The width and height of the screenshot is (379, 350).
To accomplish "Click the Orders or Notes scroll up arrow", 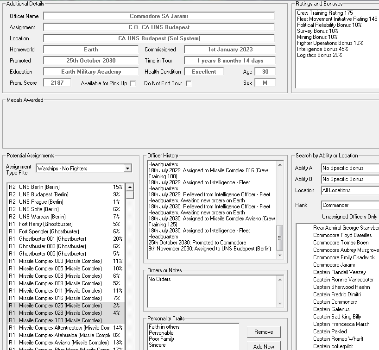I will (x=280, y=280).
